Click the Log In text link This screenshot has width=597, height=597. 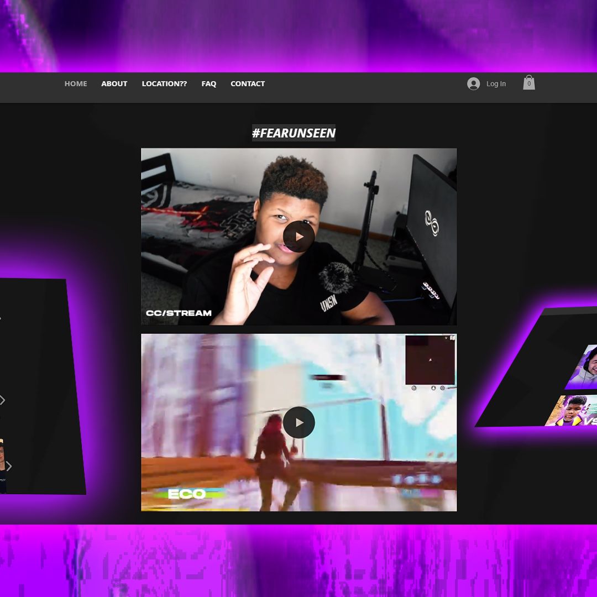(x=496, y=84)
